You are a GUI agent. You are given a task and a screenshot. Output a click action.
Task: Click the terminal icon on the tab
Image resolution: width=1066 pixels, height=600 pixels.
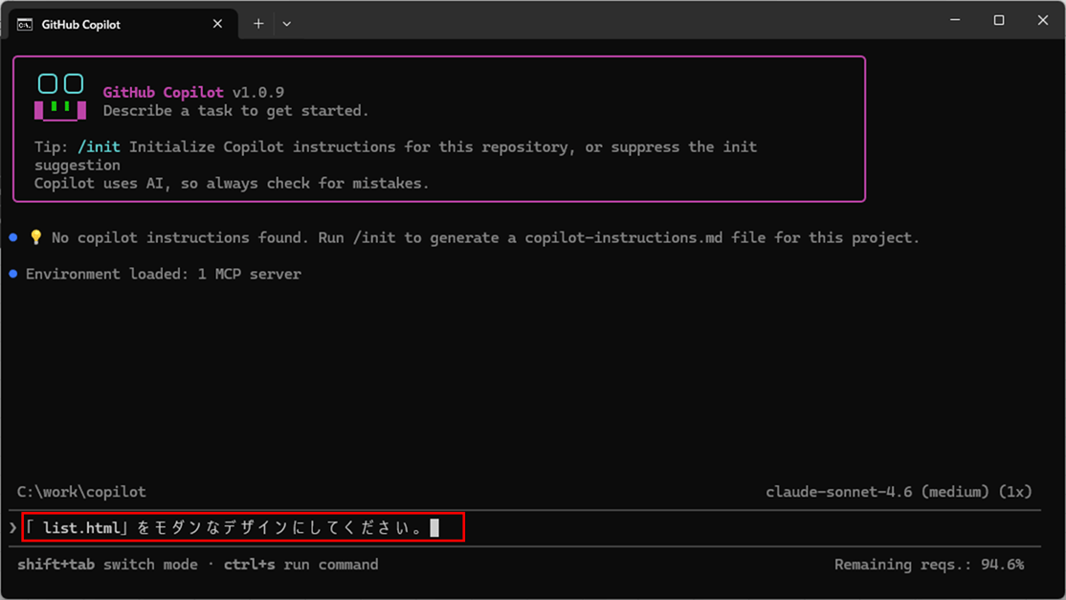tap(25, 24)
